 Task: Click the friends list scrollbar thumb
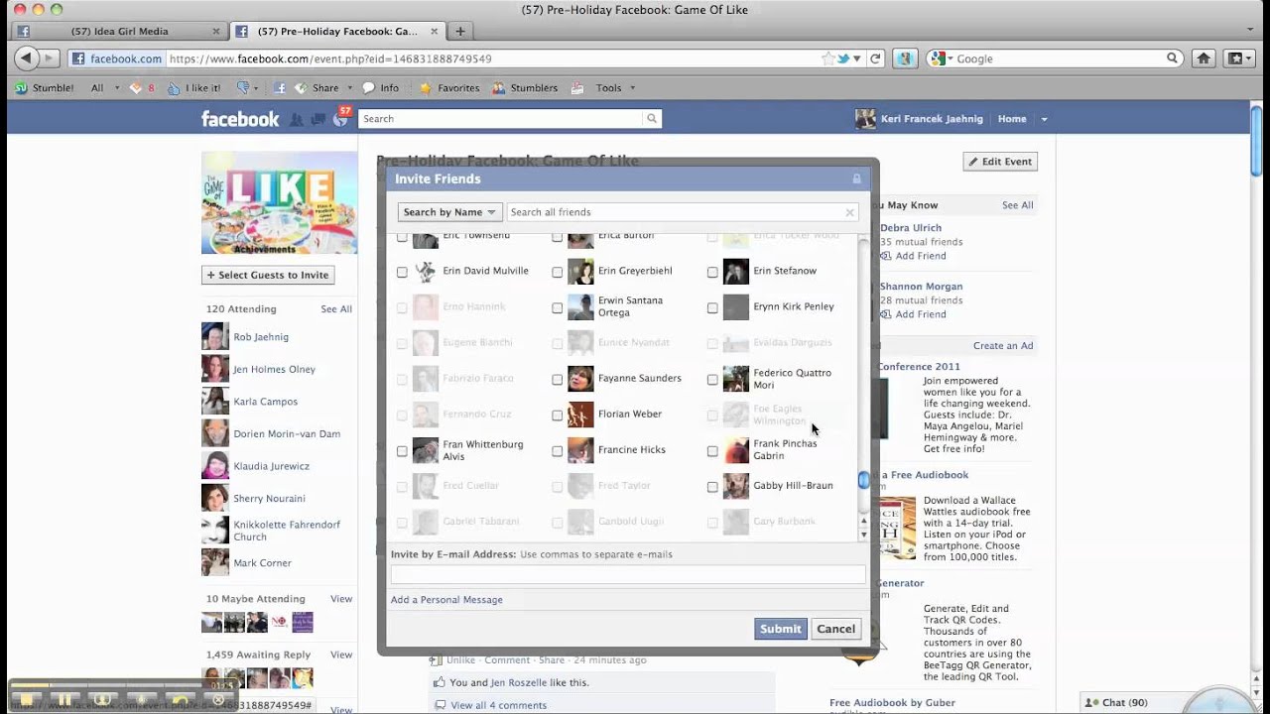tap(863, 480)
